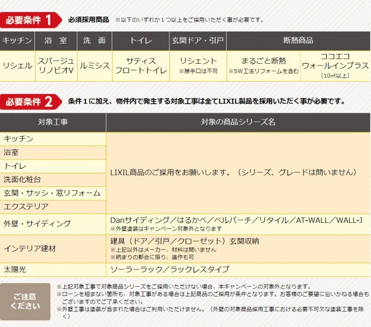The image size is (371, 327).
Task: Click the (10㎡以上) note
Action: (335, 76)
